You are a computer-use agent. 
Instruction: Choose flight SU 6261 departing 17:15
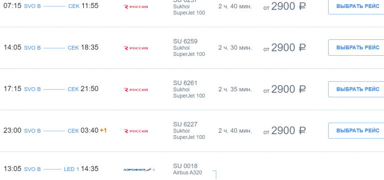click(x=356, y=89)
